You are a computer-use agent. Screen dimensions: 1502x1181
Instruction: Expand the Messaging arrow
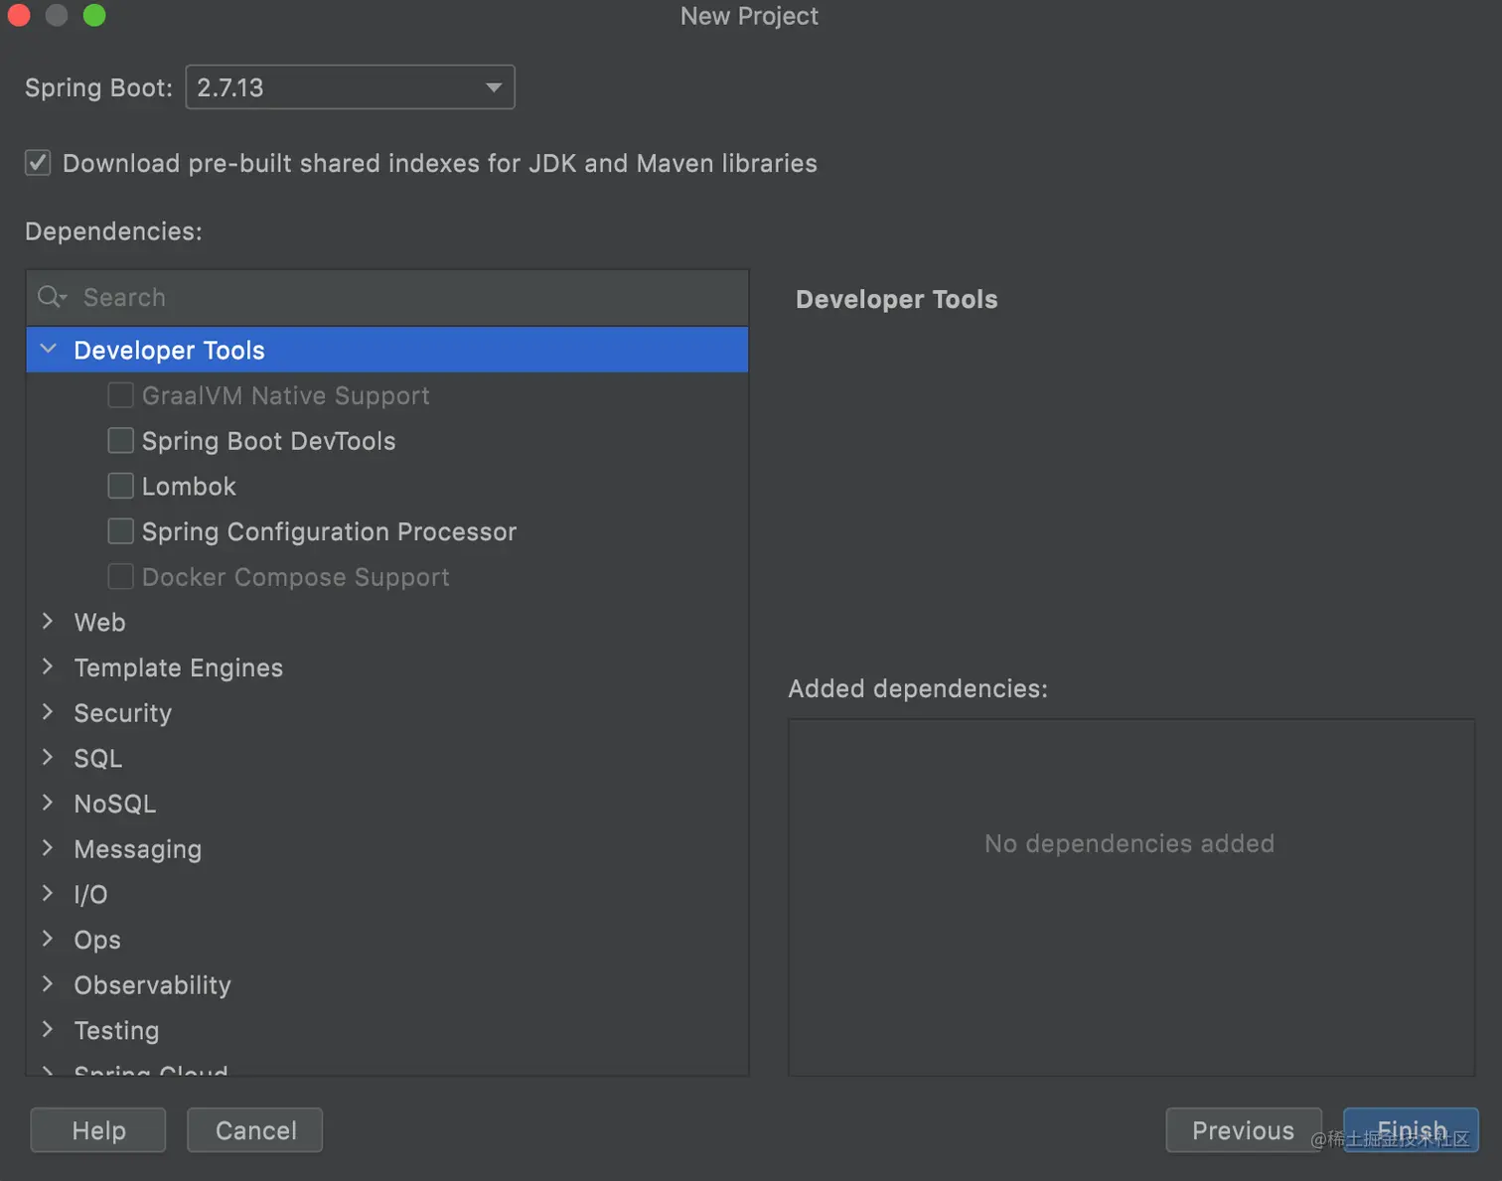coord(48,848)
